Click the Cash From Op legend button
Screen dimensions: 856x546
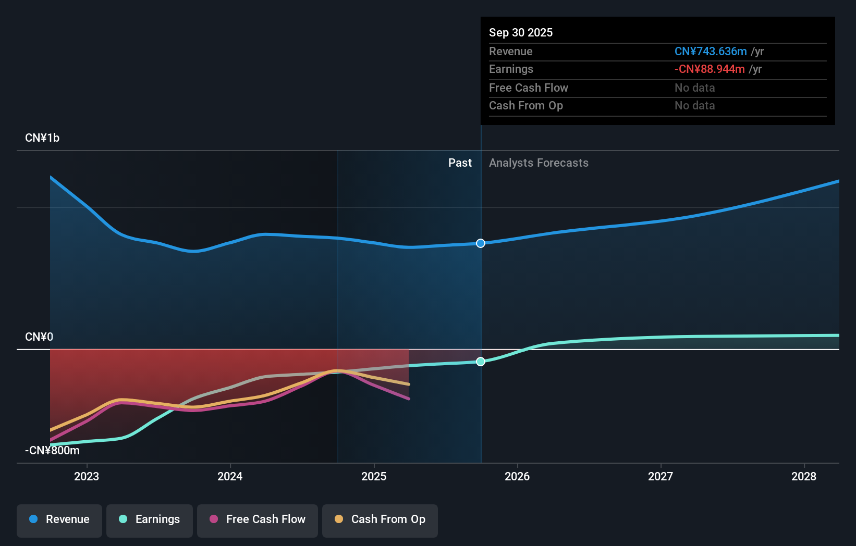tap(380, 520)
